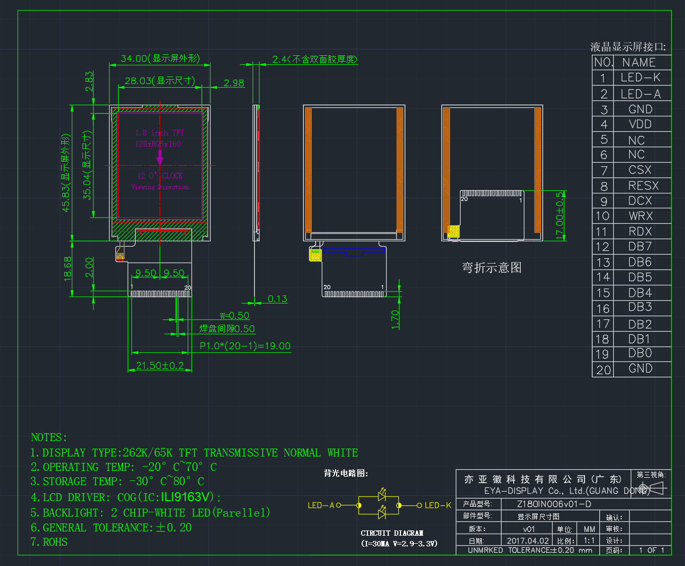Select the 34.00 display outline width dimension
This screenshot has width=685, height=566.
pos(160,58)
